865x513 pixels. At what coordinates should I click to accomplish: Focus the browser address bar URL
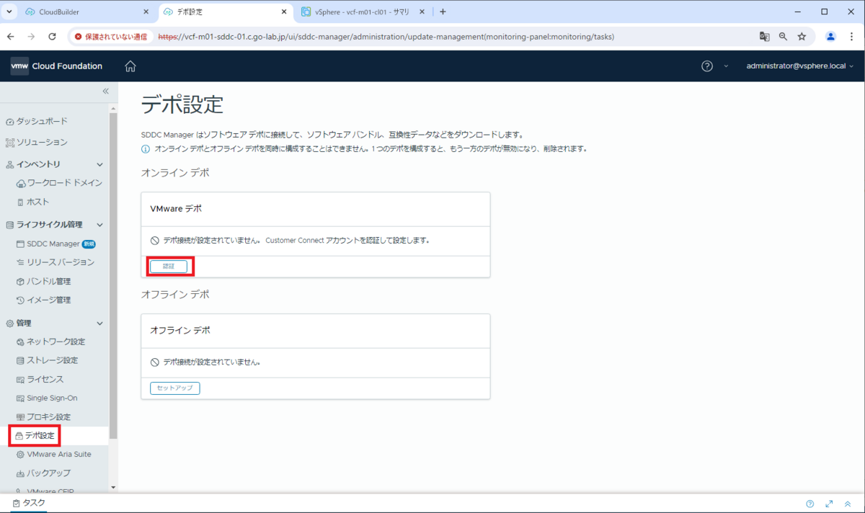pos(386,36)
